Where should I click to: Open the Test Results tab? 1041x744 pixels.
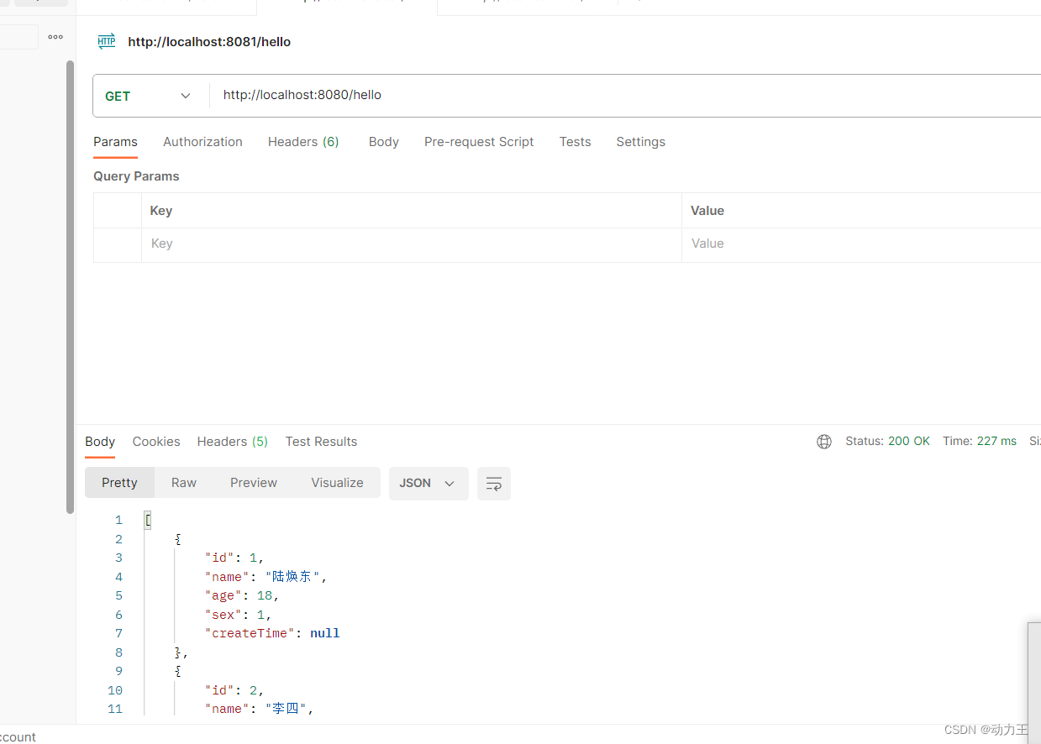pos(321,442)
